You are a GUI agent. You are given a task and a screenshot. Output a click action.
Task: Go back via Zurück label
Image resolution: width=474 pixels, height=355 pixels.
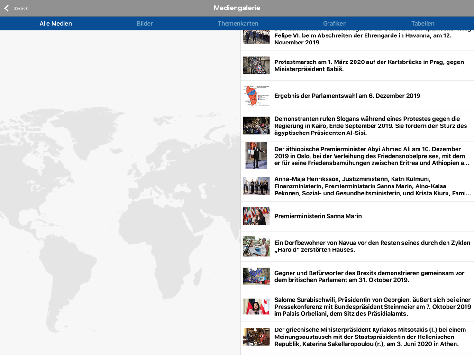pos(20,8)
